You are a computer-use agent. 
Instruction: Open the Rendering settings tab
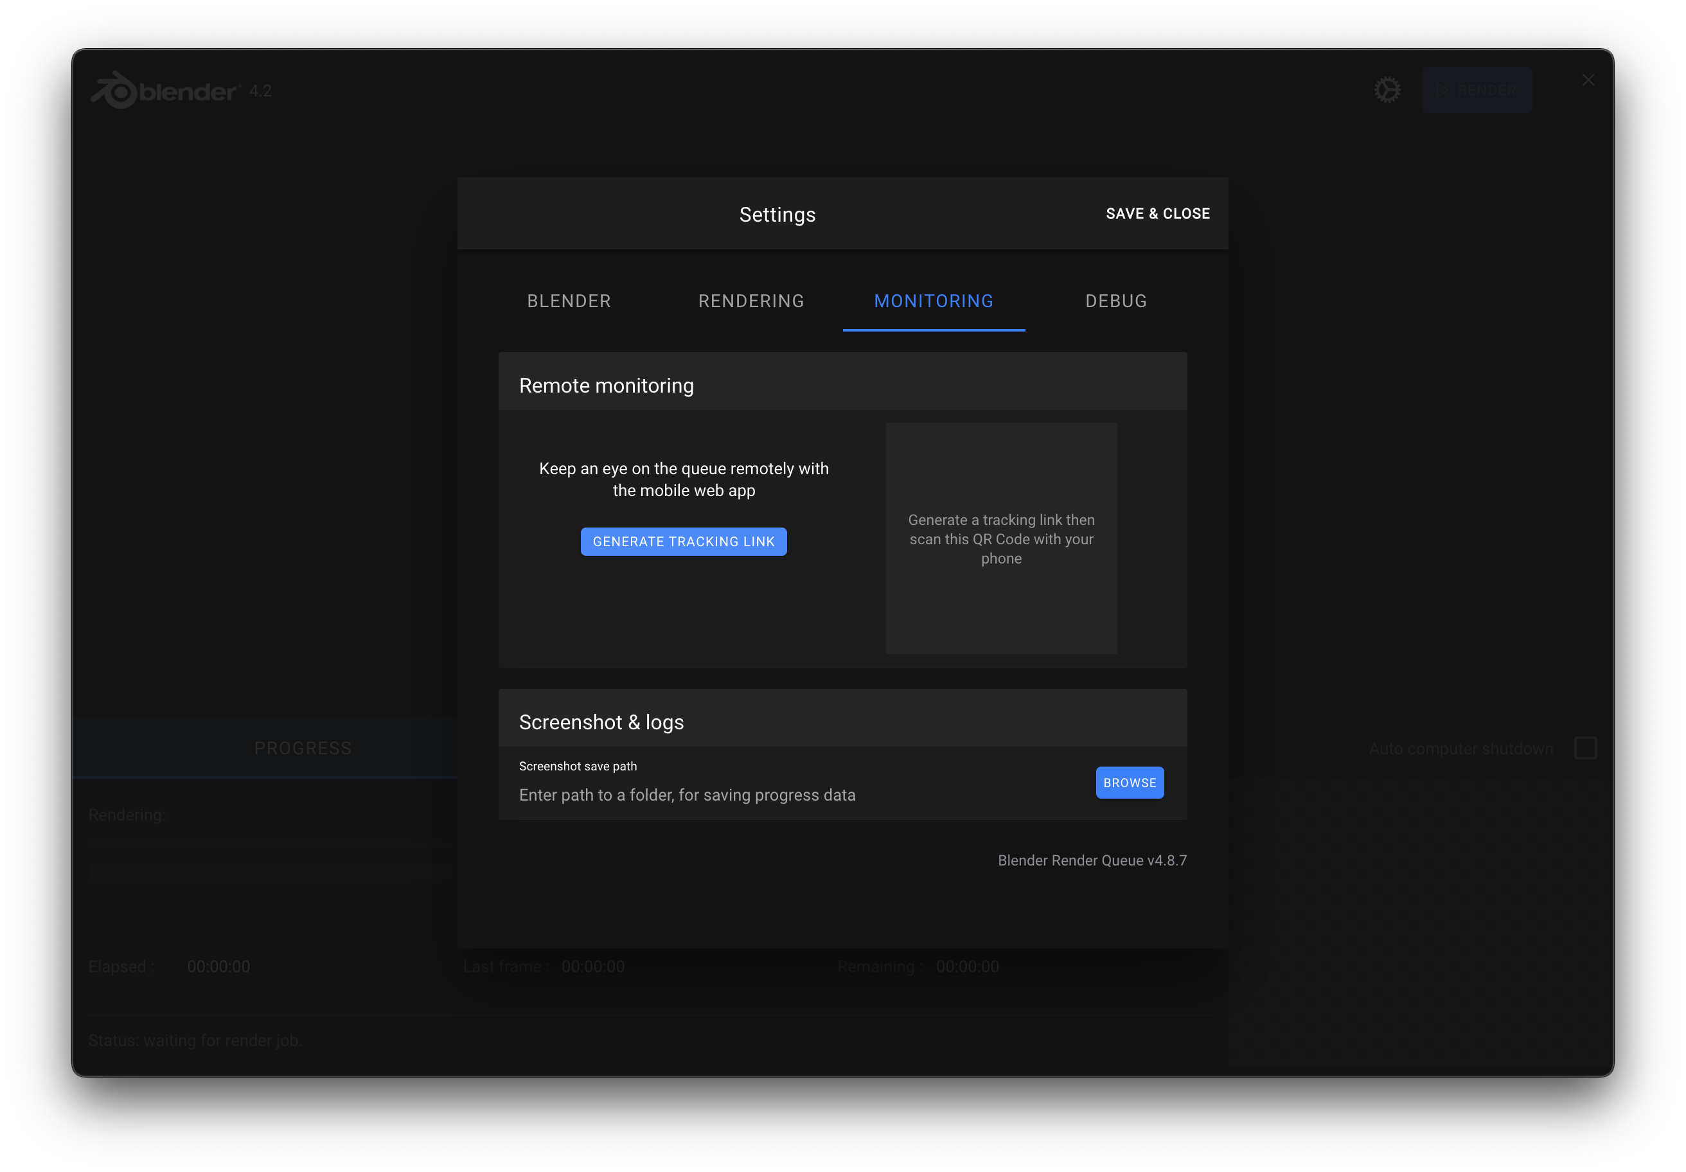coord(751,301)
